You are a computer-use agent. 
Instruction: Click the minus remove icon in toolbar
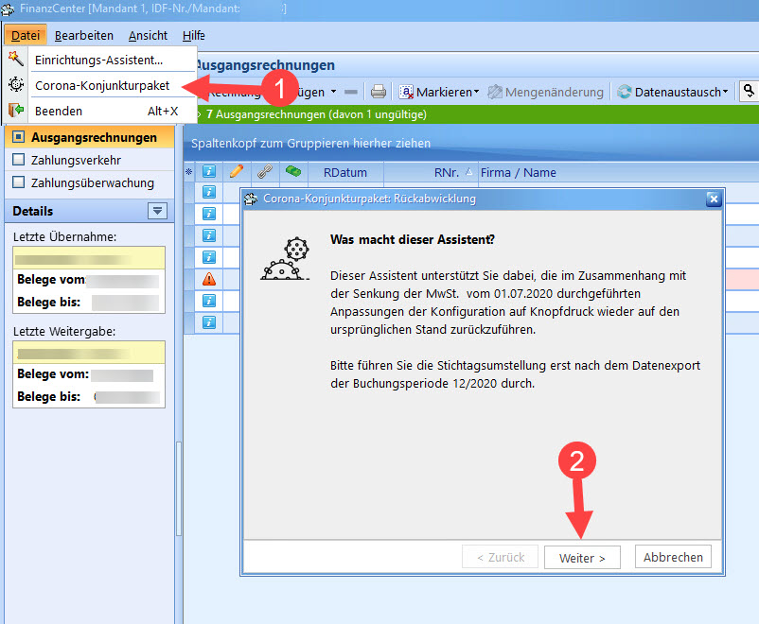coord(351,92)
